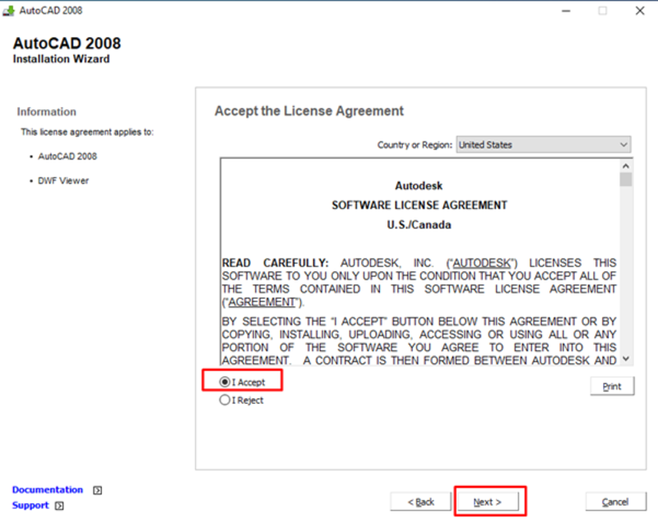Click the underlined AGREEMENT term in the license
This screenshot has width=658, height=523.
262,302
